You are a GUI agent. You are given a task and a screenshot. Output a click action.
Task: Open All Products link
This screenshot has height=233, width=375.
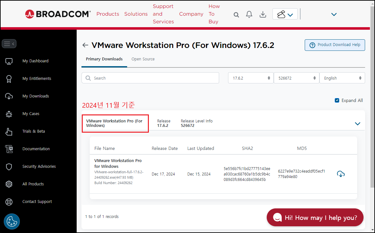tap(33, 184)
